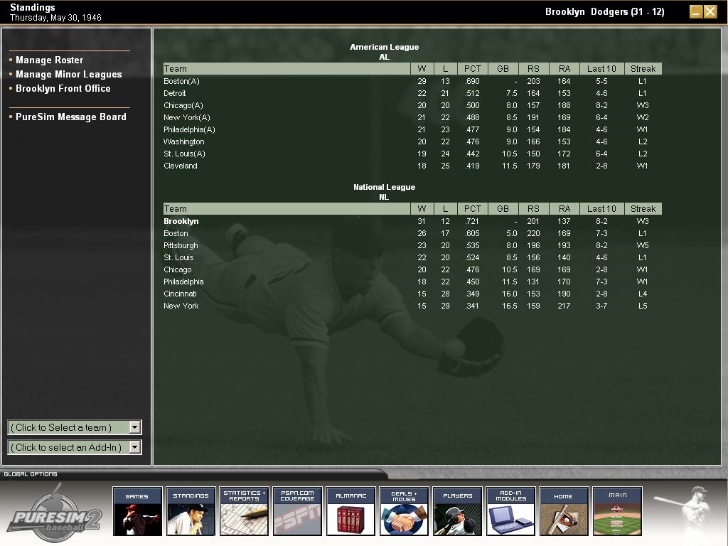Viewport: 728px width, 546px height.
Task: Click the Thursday, May 30, 1946 date
Action: coord(55,18)
